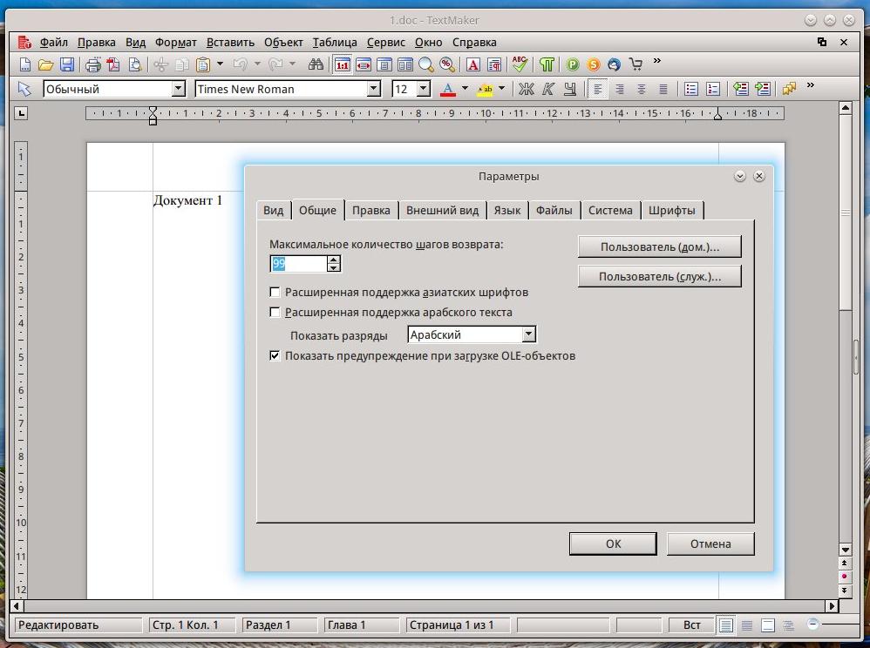Export document as PDF
870x648 pixels.
[x=113, y=64]
